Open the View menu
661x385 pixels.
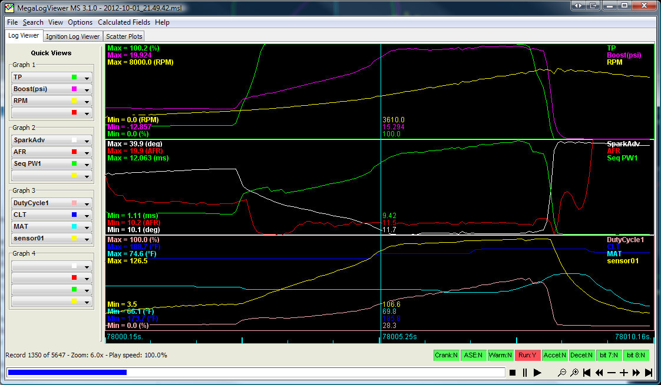tap(55, 22)
